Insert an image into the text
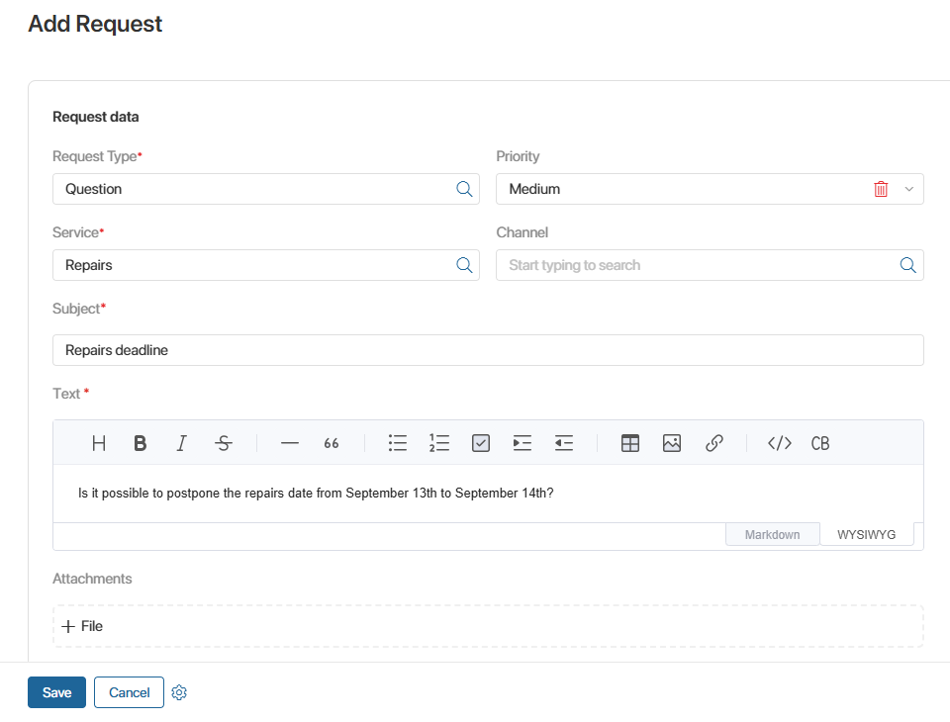 tap(672, 443)
